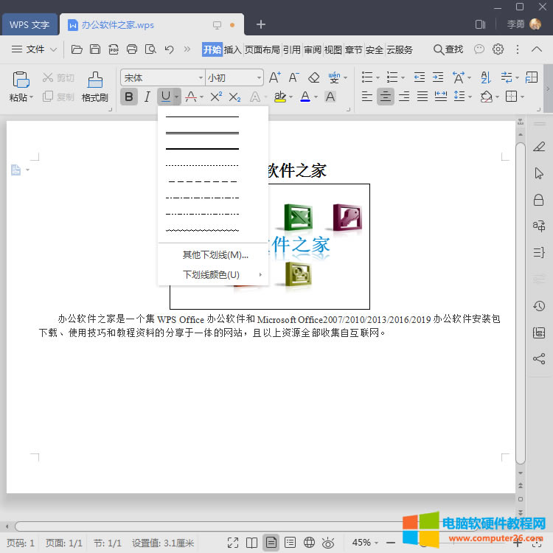Click the clear formatting eraser icon
The image size is (553, 553).
tap(314, 77)
